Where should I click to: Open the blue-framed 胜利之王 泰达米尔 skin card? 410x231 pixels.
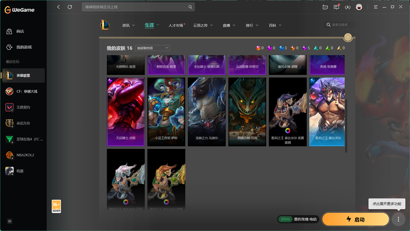pos(327,112)
